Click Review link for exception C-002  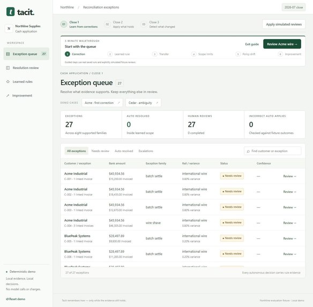coord(289,192)
